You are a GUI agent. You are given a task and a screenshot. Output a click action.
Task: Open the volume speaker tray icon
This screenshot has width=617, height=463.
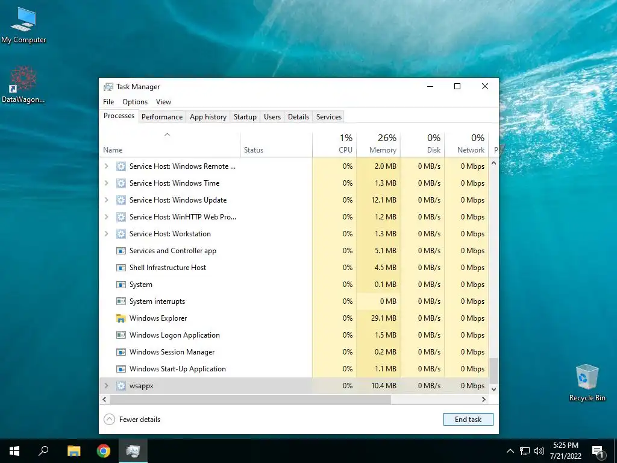point(539,451)
